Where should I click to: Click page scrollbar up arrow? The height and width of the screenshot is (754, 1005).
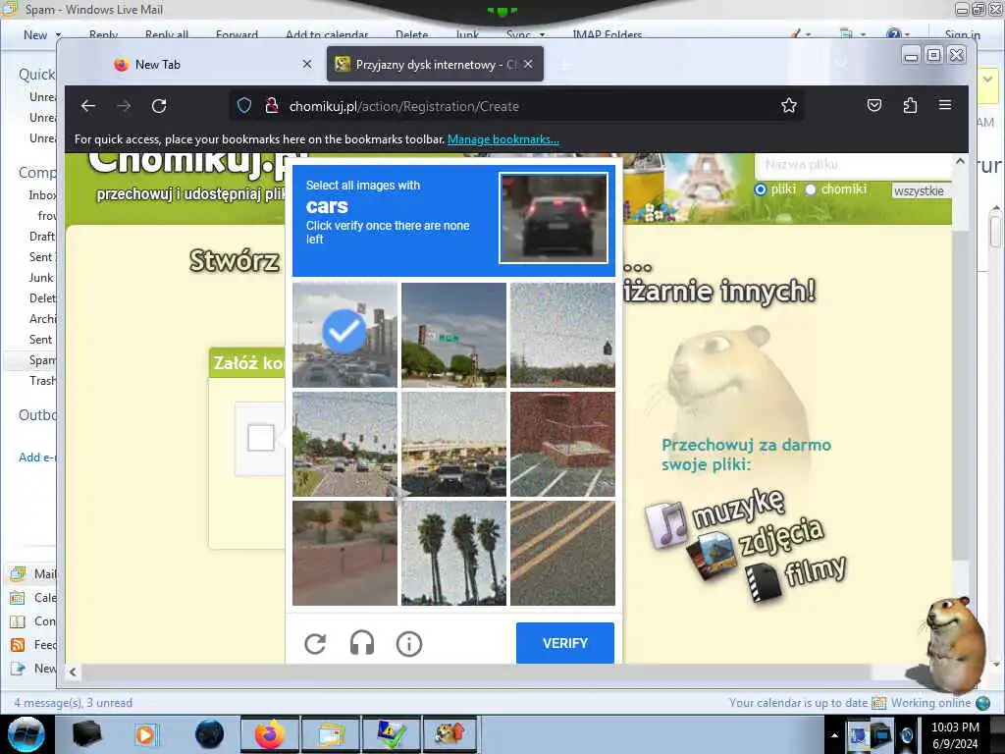pyautogui.click(x=960, y=162)
